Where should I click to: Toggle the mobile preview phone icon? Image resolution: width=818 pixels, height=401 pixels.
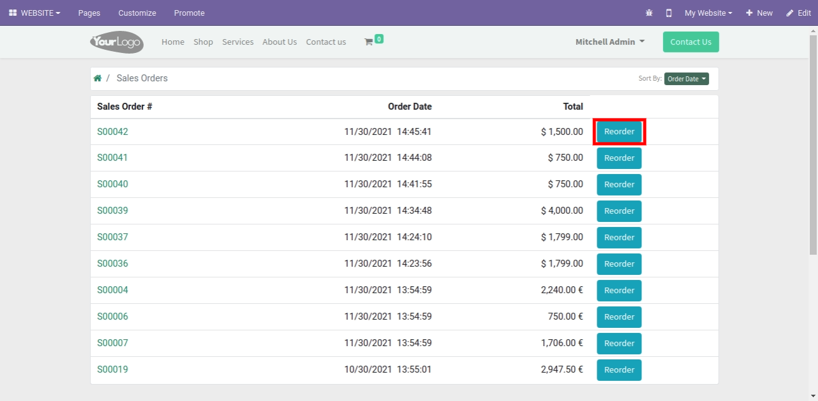coord(669,13)
